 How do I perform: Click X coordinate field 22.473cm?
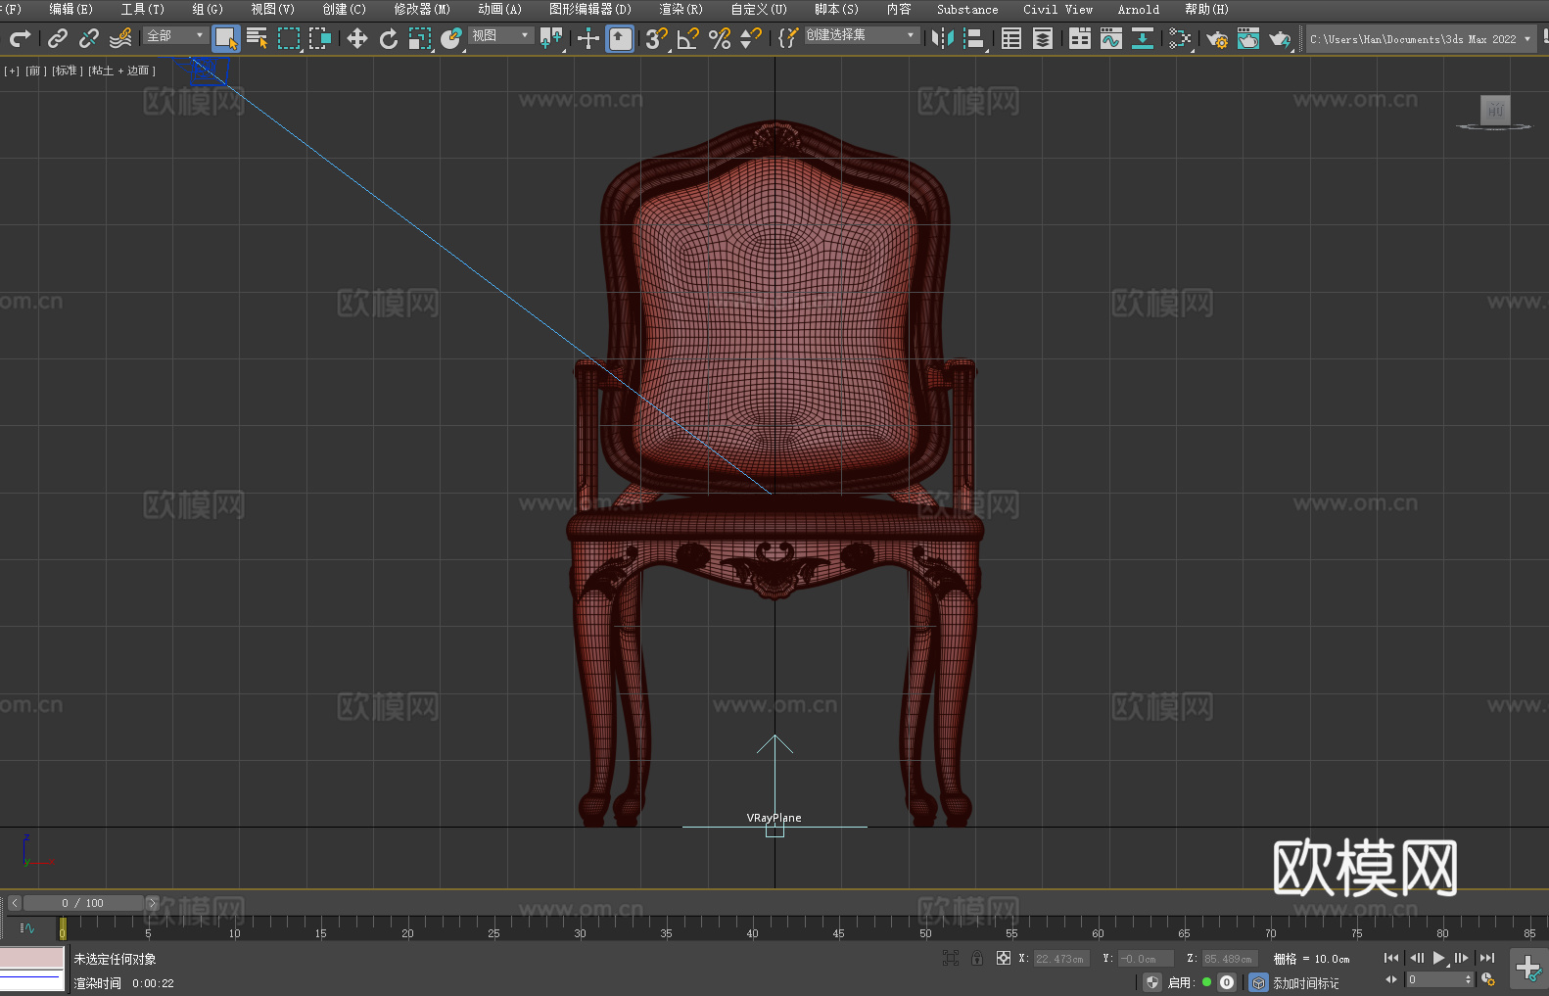coord(1060,959)
